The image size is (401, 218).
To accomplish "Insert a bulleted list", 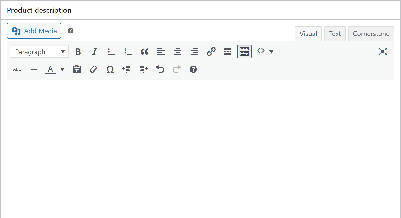I will 111,52.
